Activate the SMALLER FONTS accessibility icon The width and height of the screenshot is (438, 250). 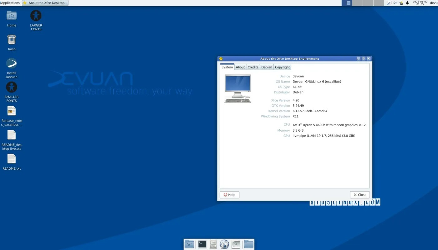tap(11, 87)
